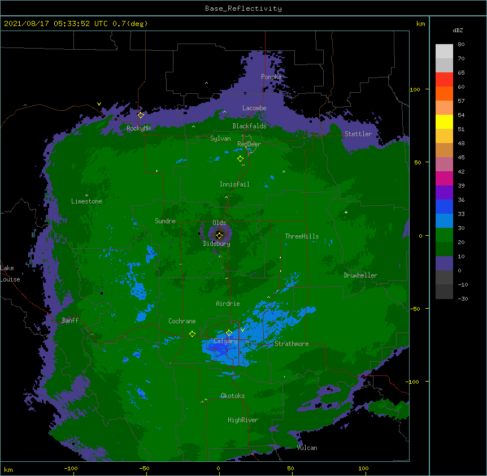Image resolution: width=487 pixels, height=476 pixels.
Task: Click the 100 km tick on vertical axis
Action: (415, 89)
